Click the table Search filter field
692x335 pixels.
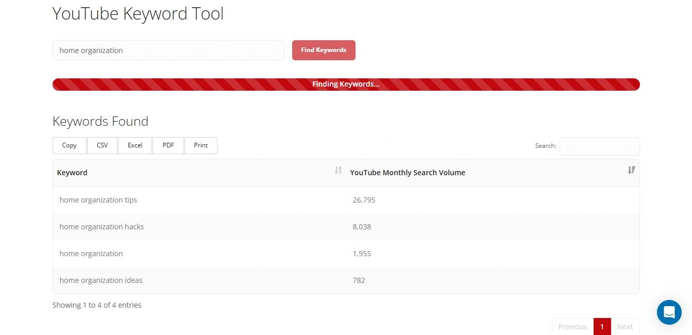coord(600,146)
